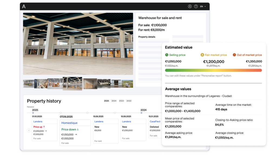277x155 pixels.
Task: Click the left chevron on the property history carousel
Action: (28, 130)
